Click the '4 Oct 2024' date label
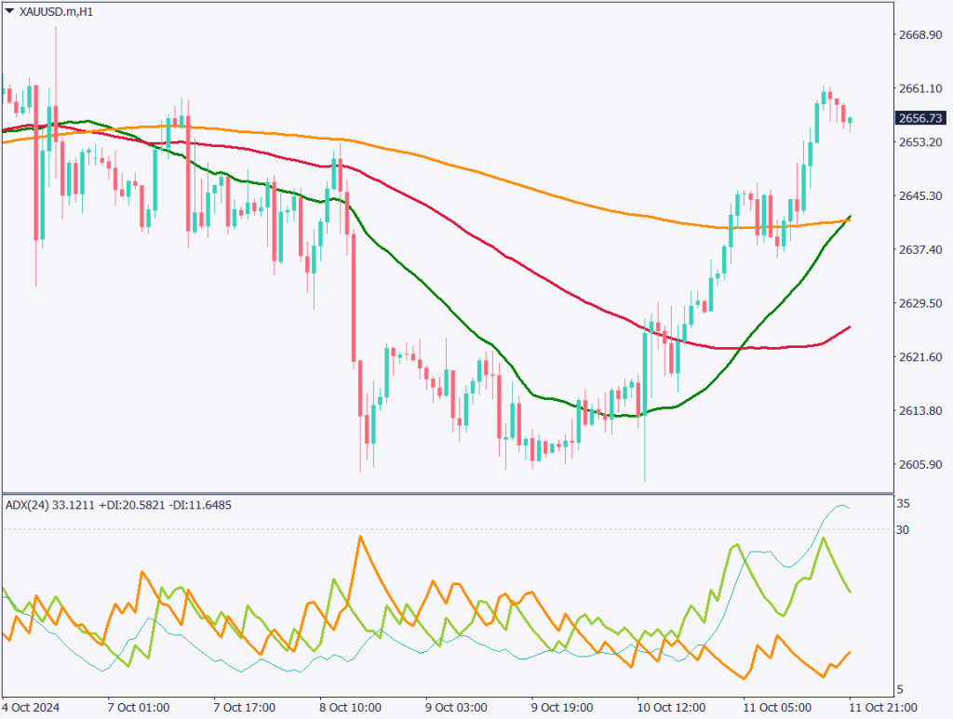Screen dimensions: 953x719 click(34, 708)
